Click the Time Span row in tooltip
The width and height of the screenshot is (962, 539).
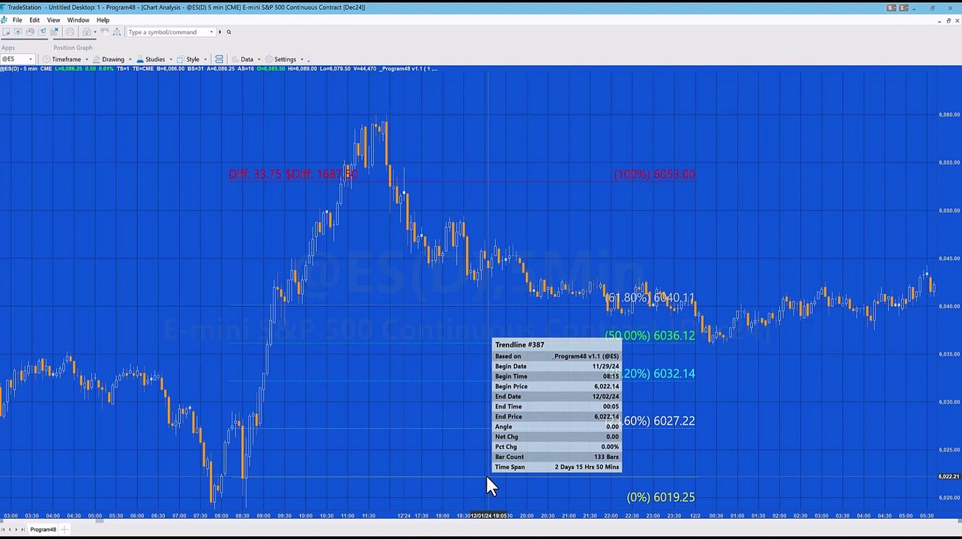557,467
